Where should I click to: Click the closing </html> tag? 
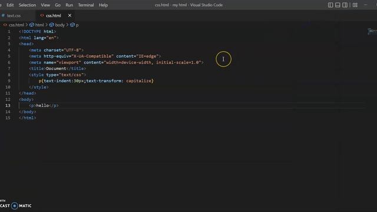tap(28, 118)
